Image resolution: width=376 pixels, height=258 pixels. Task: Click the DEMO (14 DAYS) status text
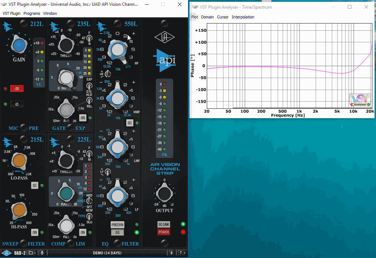pos(107,253)
